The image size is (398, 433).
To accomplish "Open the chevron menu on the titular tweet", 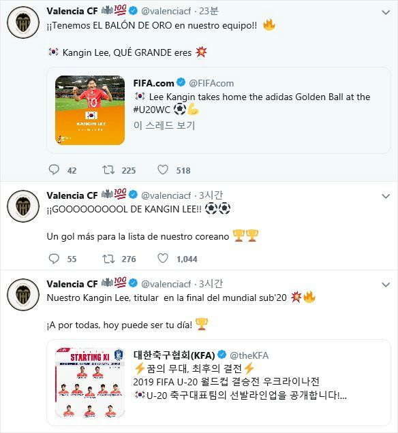I will click(x=386, y=285).
